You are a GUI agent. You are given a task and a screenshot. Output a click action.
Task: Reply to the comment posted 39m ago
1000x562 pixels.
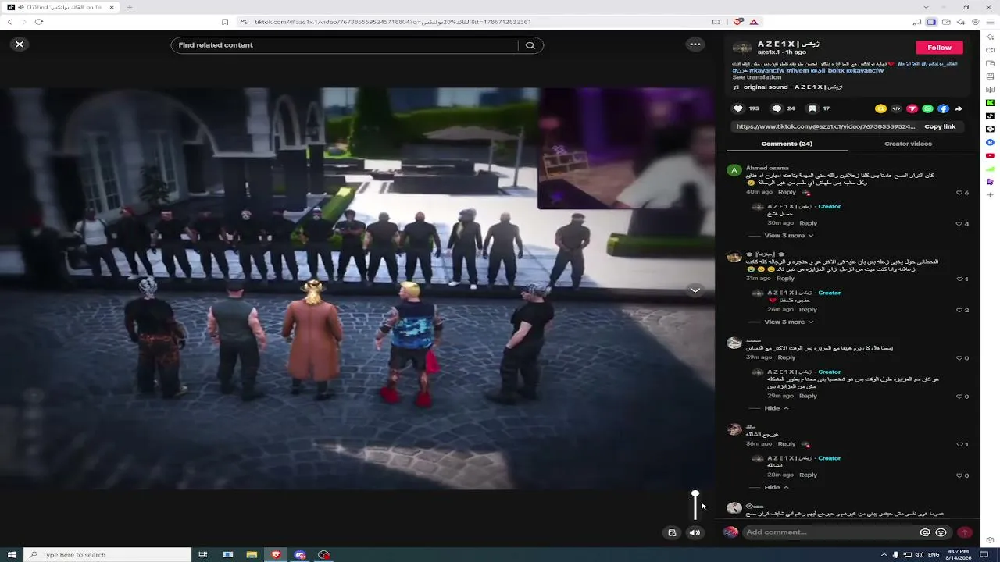tap(787, 357)
